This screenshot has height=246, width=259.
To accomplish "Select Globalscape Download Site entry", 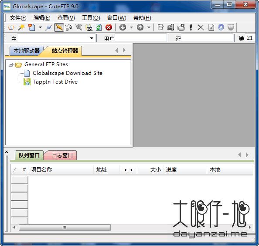I will coord(68,73).
